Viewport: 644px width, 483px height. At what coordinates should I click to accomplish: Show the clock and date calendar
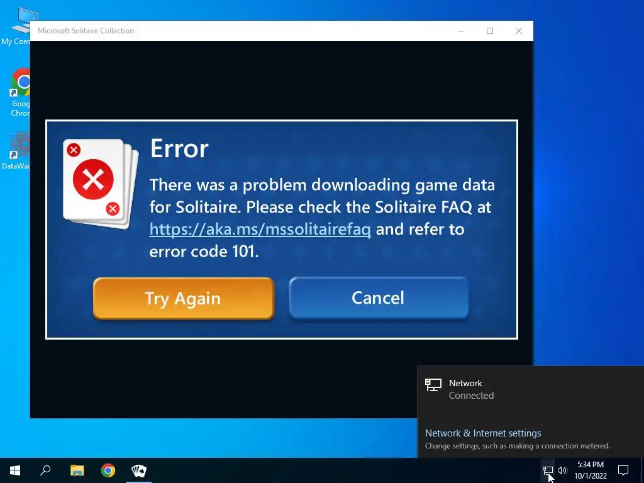pyautogui.click(x=591, y=470)
